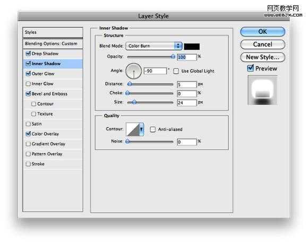Click the Size slider handle

pos(134,102)
